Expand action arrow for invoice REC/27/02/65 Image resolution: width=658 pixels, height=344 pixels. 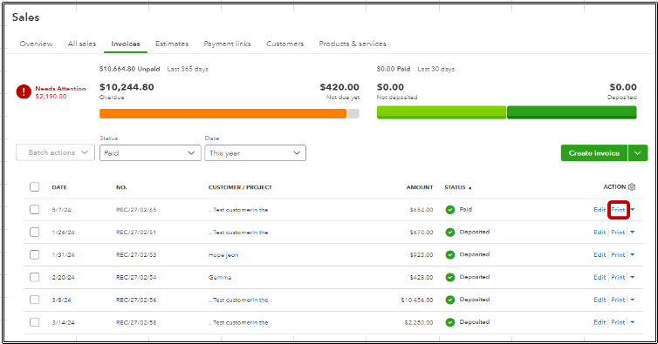point(633,210)
